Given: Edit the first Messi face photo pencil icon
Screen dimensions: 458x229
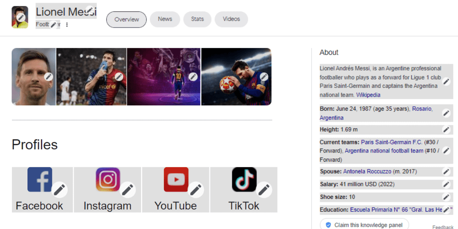Looking at the screenshot, I should [49, 77].
